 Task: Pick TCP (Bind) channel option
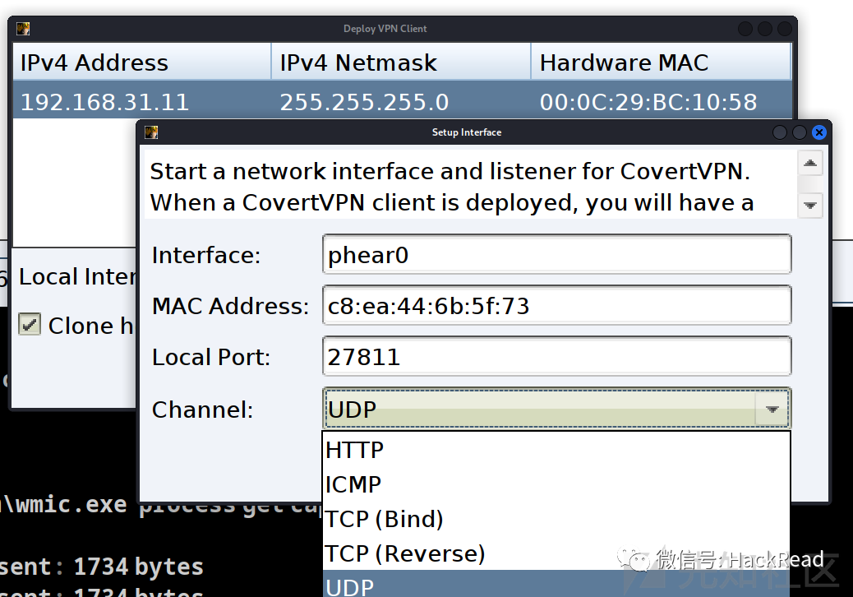(556, 519)
